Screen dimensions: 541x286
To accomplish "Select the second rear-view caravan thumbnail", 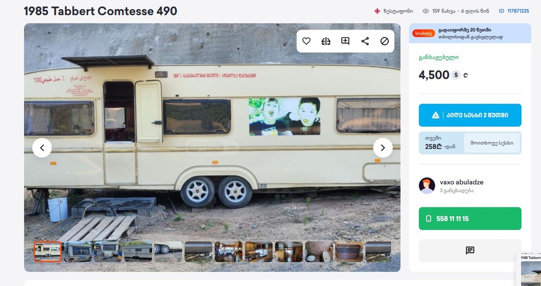I will [x=78, y=252].
